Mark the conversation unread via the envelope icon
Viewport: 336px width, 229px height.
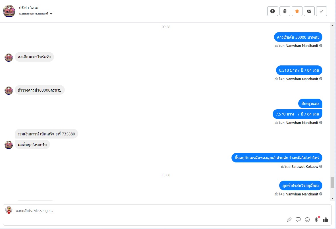coord(309,11)
